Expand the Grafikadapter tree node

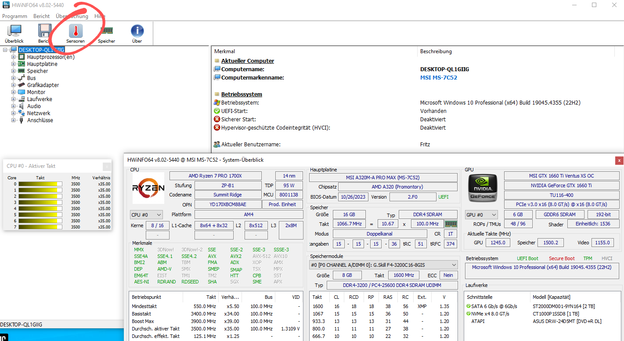(x=13, y=85)
